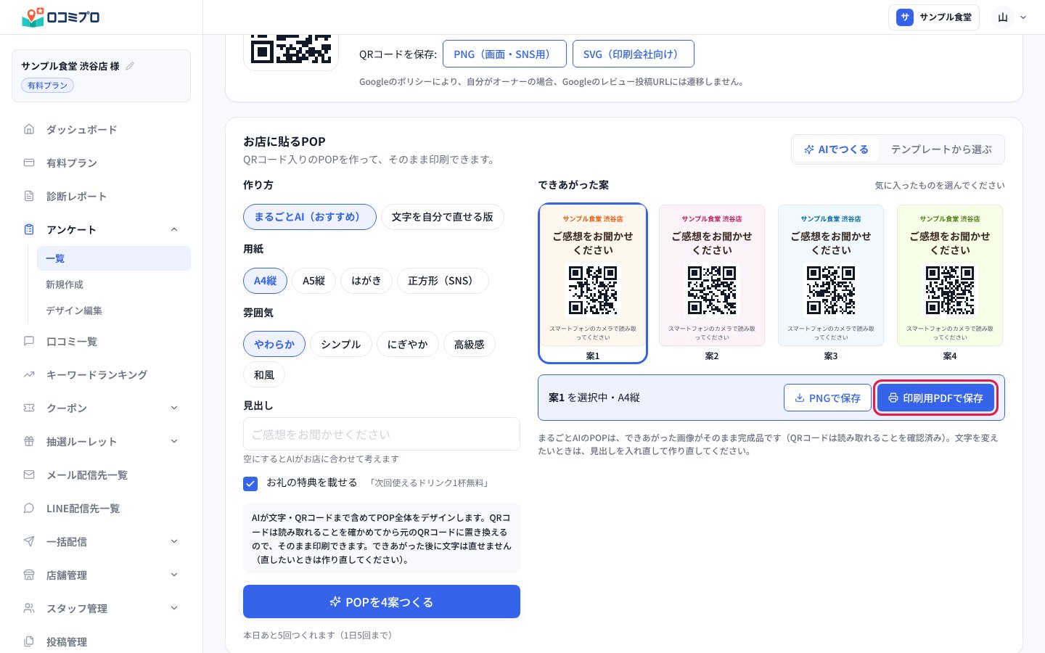Screen dimensions: 1045x653
Task: Click the shop icon for 店舗管理
Action: pyautogui.click(x=29, y=575)
